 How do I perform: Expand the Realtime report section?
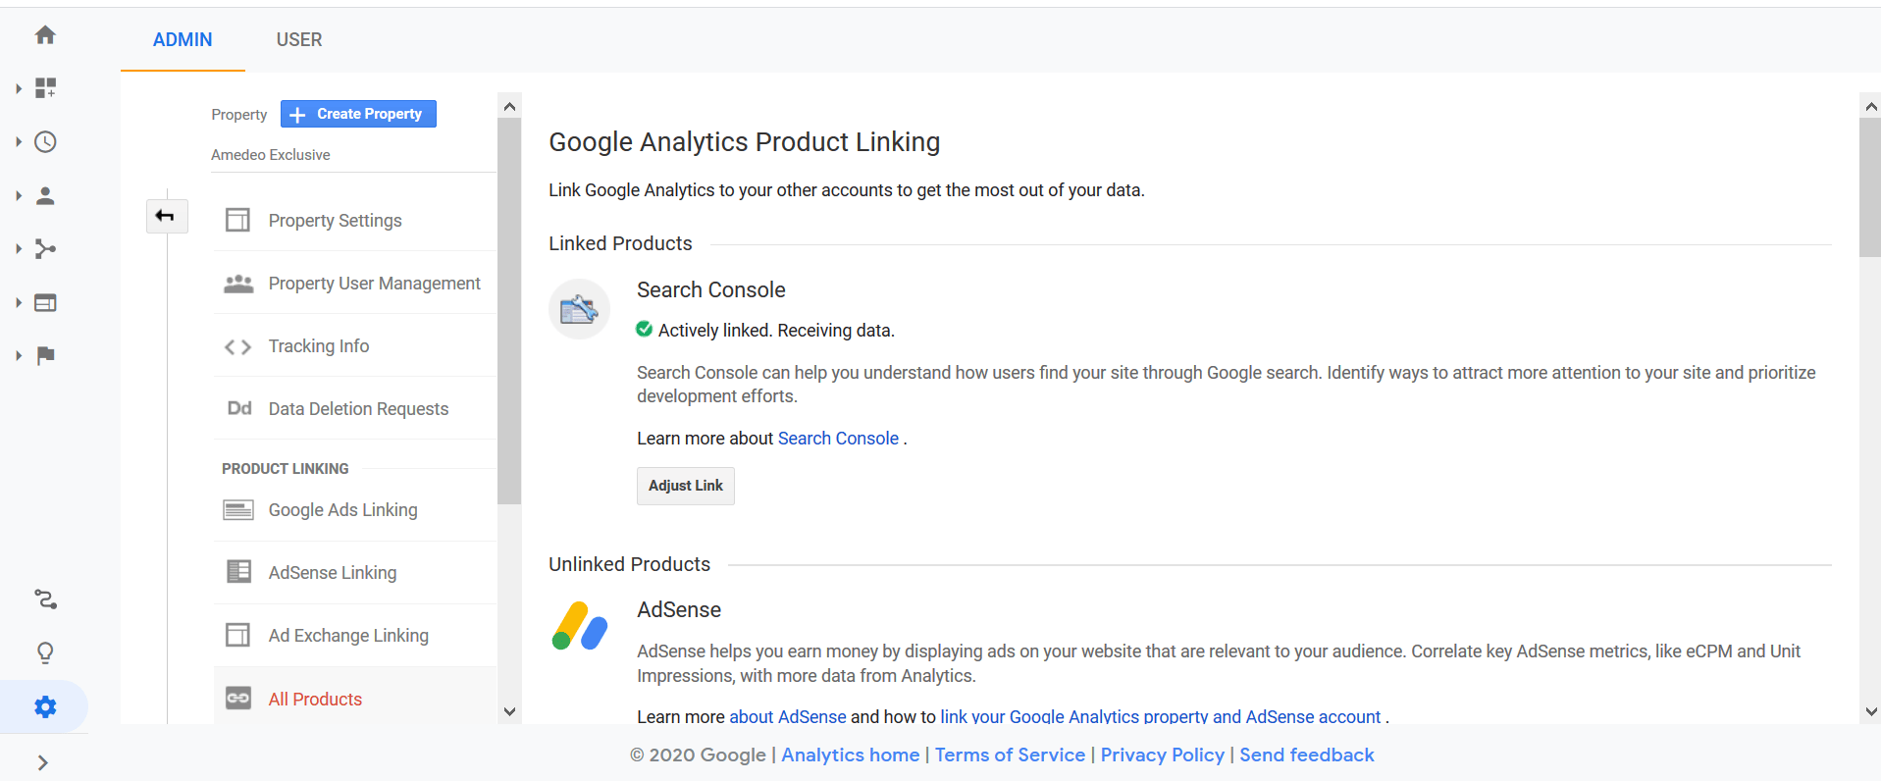[x=17, y=141]
